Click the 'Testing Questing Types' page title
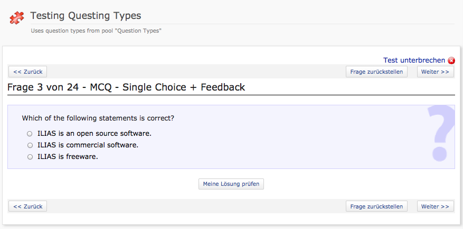 [x=86, y=16]
